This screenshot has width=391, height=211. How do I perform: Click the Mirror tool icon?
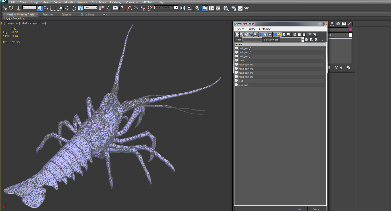tap(183, 8)
